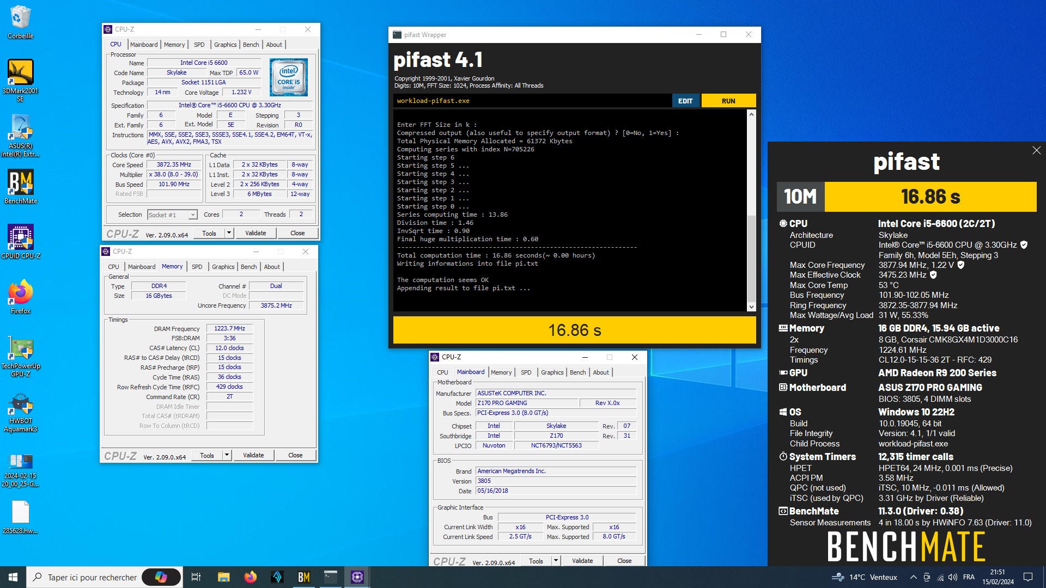1046x588 pixels.
Task: Click the Multiplier value x 38.0 field
Action: tap(174, 175)
